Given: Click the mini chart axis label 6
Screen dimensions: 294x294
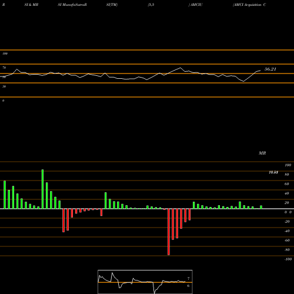Looking at the screenshot, I should (188, 286).
